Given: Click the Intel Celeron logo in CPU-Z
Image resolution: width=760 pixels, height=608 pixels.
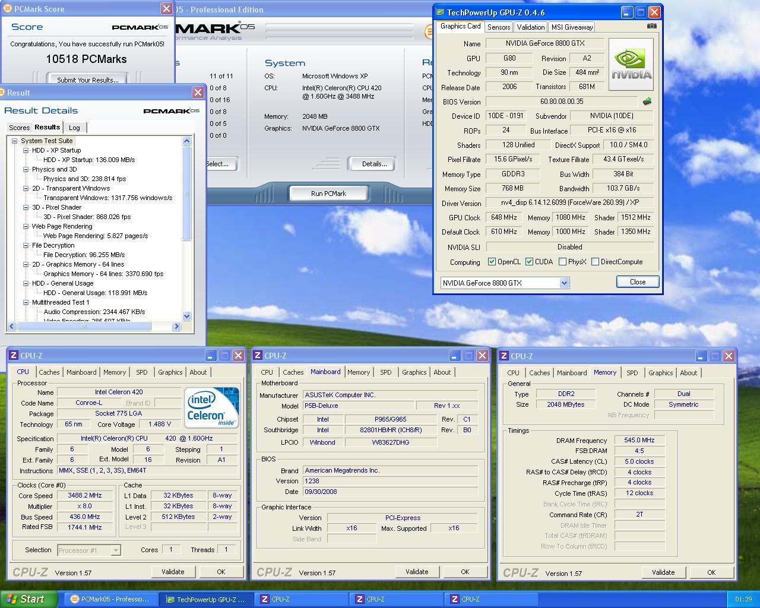Looking at the screenshot, I should [x=211, y=408].
